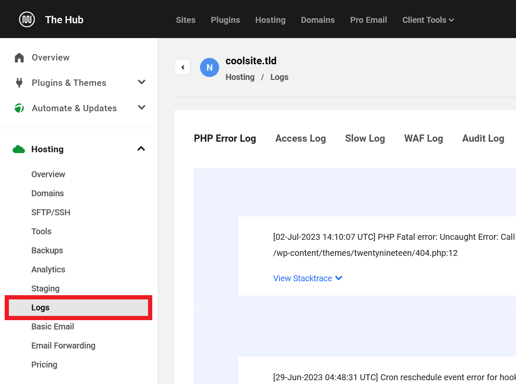The width and height of the screenshot is (516, 384).
Task: Open Domains in the top navigation bar
Action: (318, 20)
